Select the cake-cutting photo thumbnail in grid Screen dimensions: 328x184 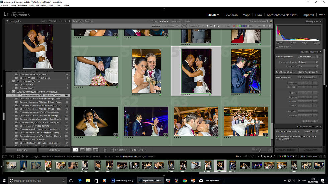tap(96, 71)
